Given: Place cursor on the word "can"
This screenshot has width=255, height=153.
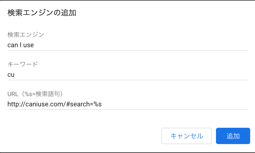Looking at the screenshot, I should 13,45.
